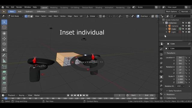Screen dimensions: 192x108
Task: Click the Difference selection mode button
Action: click(x=41, y=11)
